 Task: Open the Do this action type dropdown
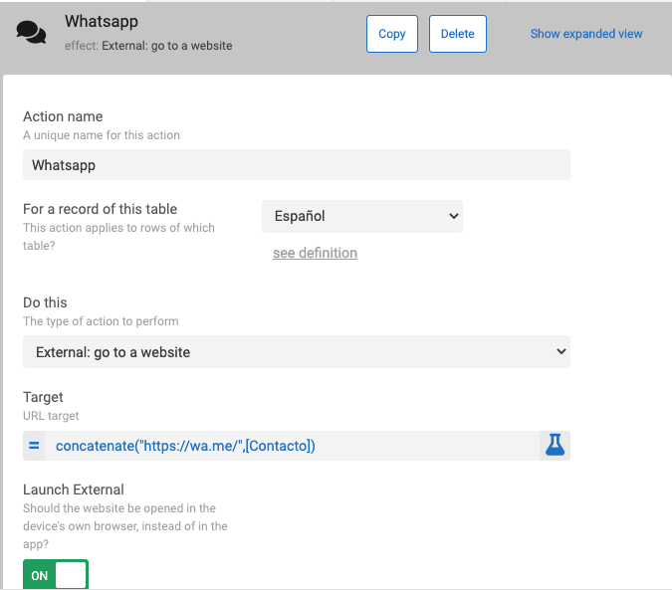(x=297, y=352)
